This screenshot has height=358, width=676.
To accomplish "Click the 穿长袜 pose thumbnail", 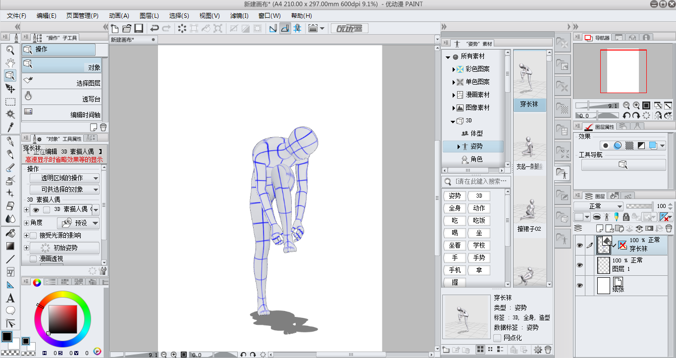I will pos(529,80).
